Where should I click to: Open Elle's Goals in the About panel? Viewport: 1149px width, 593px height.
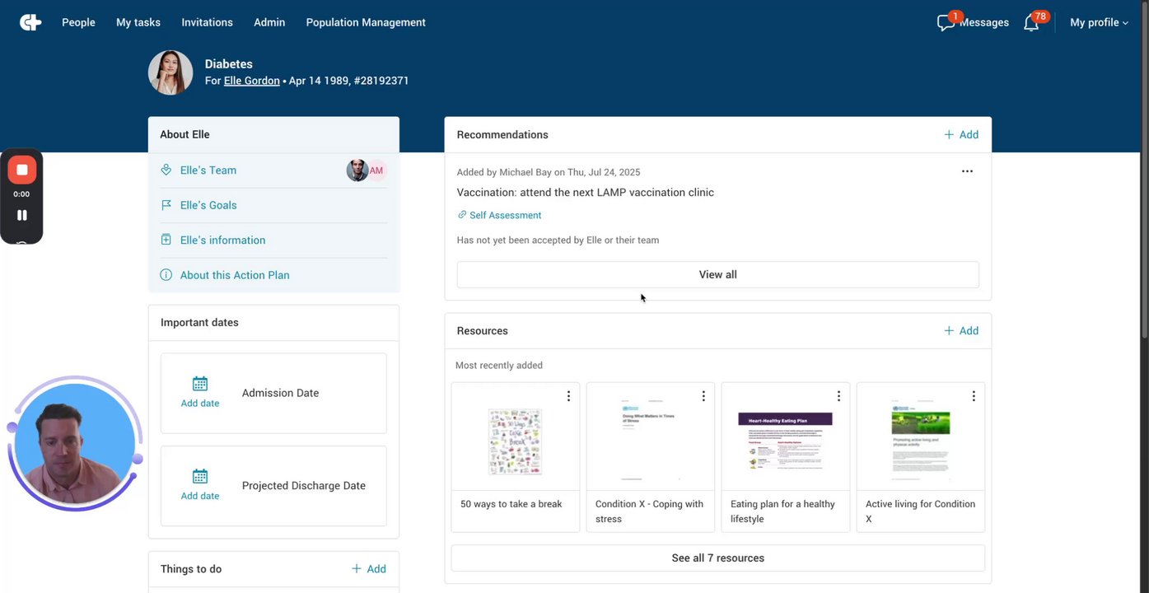coord(208,205)
